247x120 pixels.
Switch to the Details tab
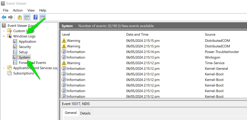(86, 113)
